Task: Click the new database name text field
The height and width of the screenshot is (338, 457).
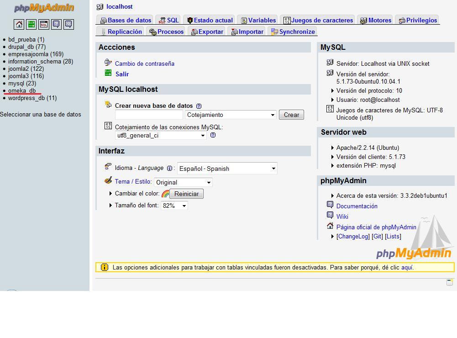Action: pyautogui.click(x=149, y=115)
